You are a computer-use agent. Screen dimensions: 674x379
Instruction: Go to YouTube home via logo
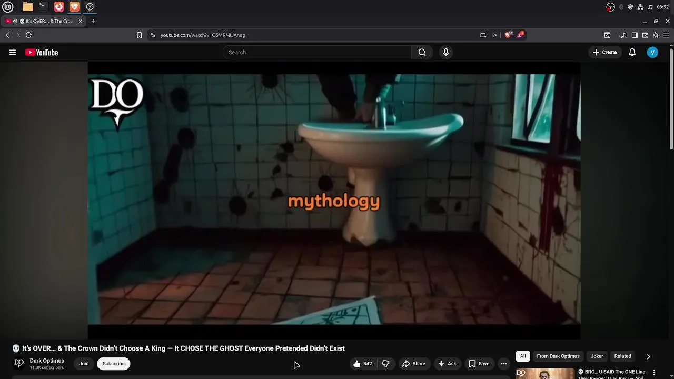(x=42, y=52)
